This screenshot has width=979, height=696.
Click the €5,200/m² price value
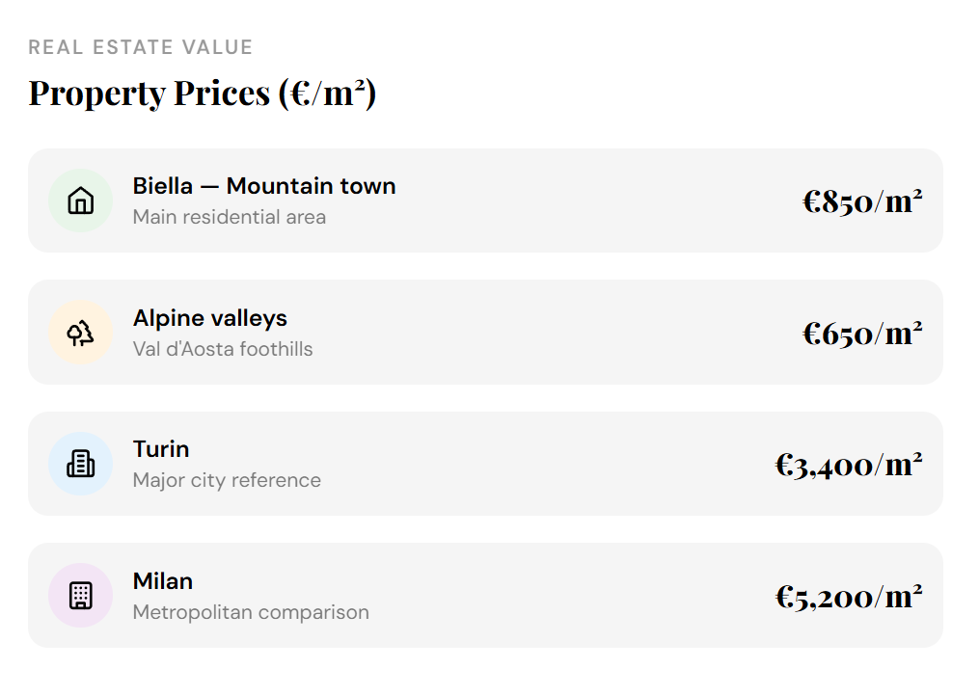tap(849, 596)
